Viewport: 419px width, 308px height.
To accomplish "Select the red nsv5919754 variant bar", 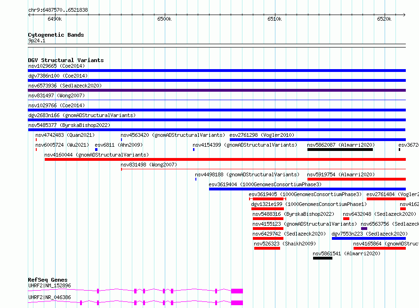I will (x=356, y=179).
